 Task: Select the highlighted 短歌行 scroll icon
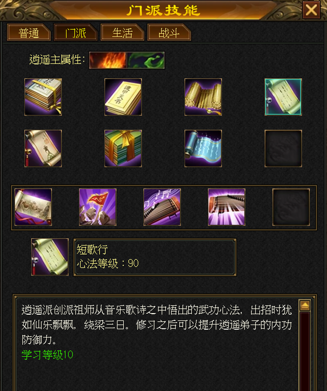[x=283, y=97]
